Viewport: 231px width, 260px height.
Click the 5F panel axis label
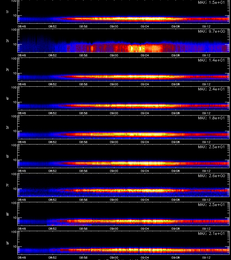[x=8, y=127]
